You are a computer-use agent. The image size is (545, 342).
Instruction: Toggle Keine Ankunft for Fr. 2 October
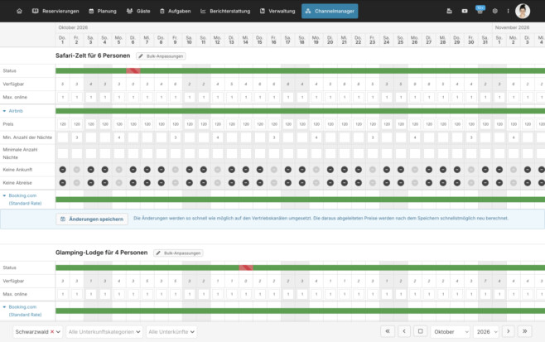click(77, 170)
